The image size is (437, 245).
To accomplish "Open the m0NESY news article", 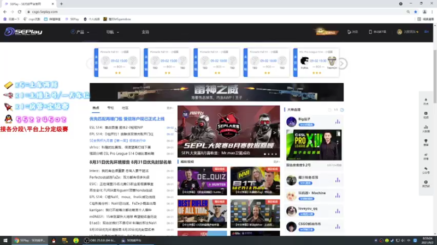I will pos(123,217).
